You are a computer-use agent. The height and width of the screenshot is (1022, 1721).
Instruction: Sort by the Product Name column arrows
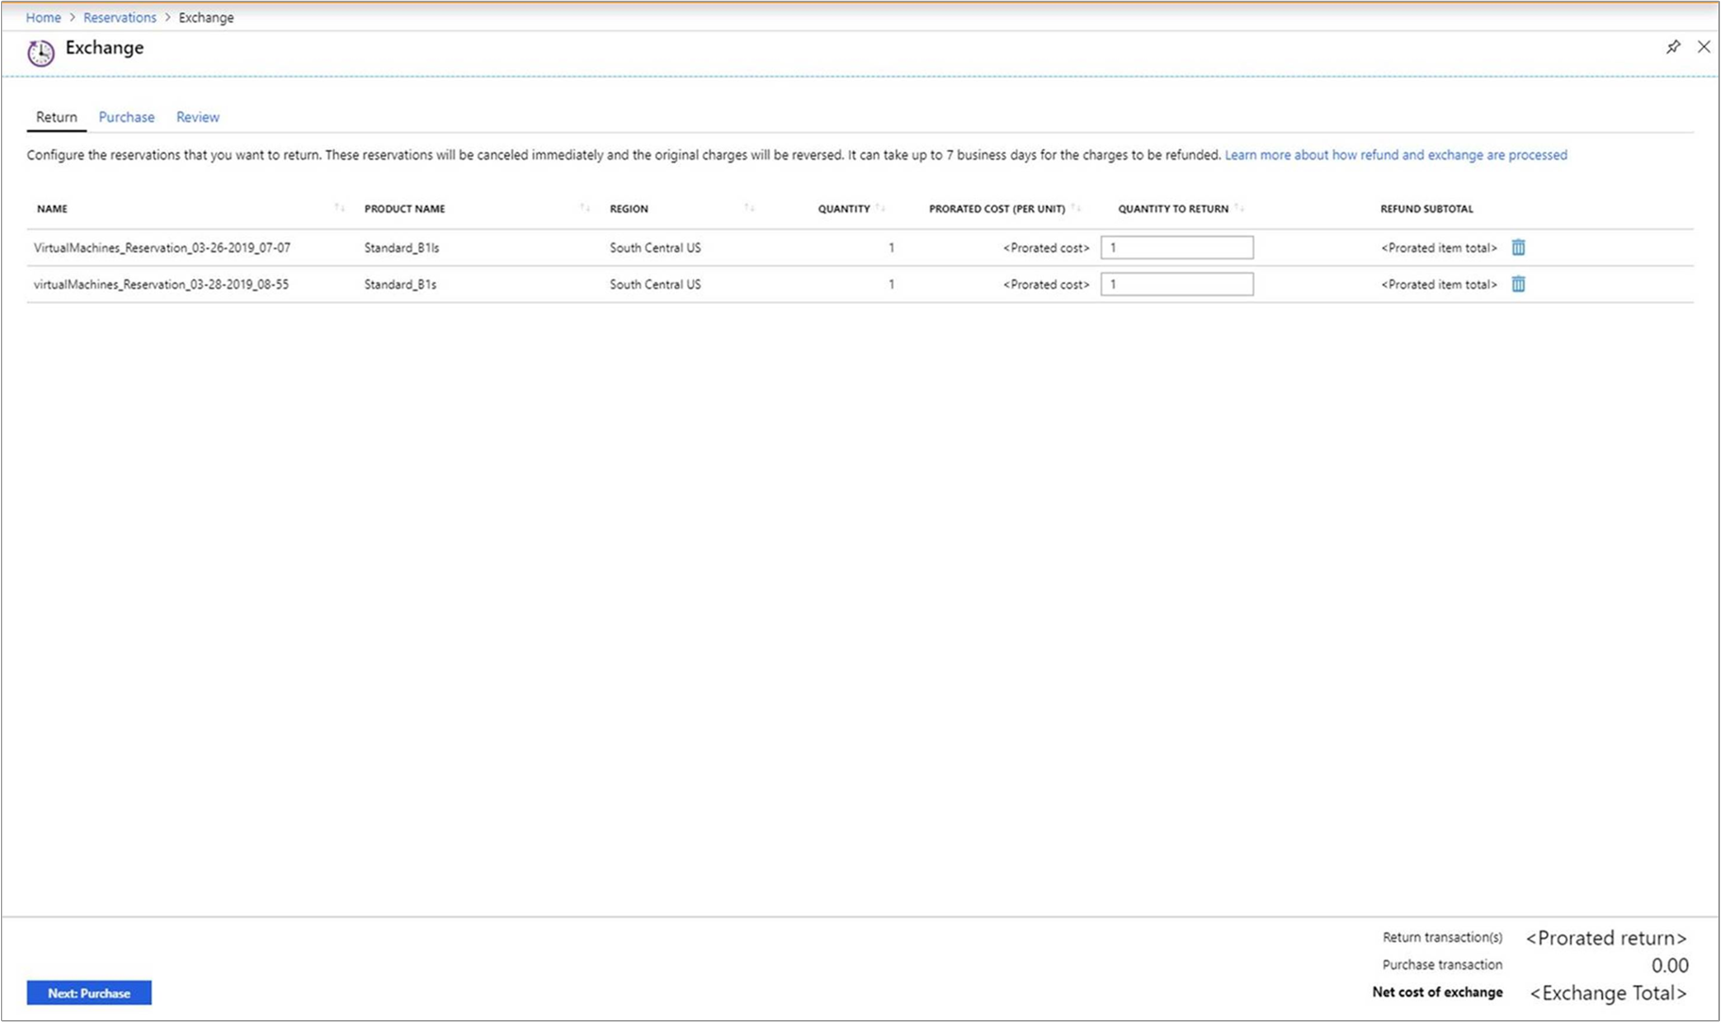(584, 208)
